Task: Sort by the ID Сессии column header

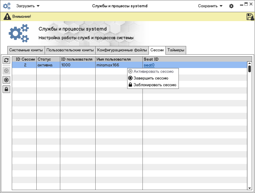Action: coord(25,59)
